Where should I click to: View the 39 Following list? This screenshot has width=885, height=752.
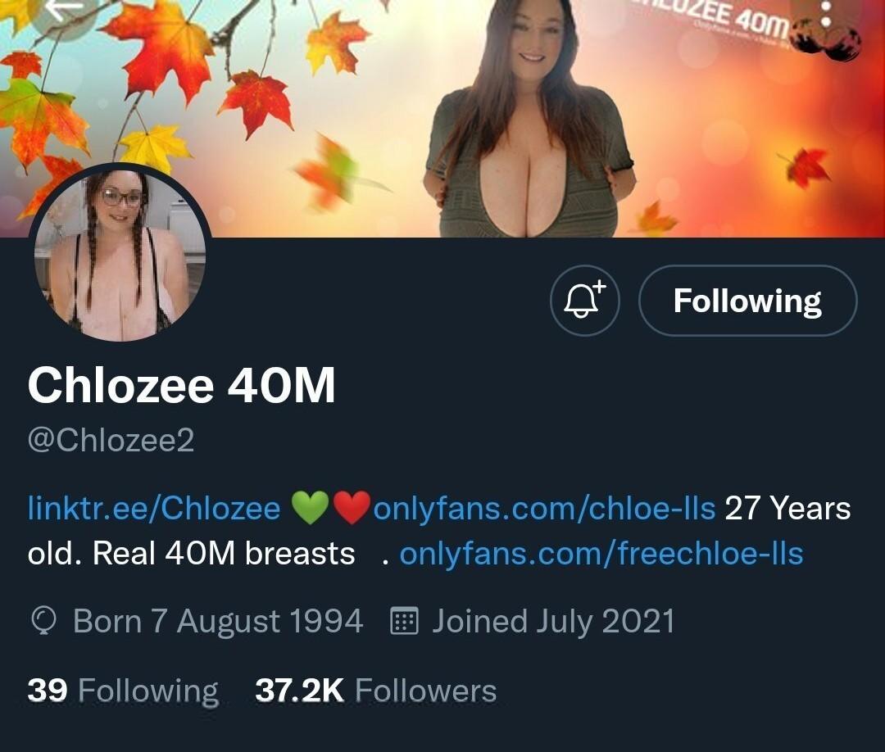click(x=123, y=690)
